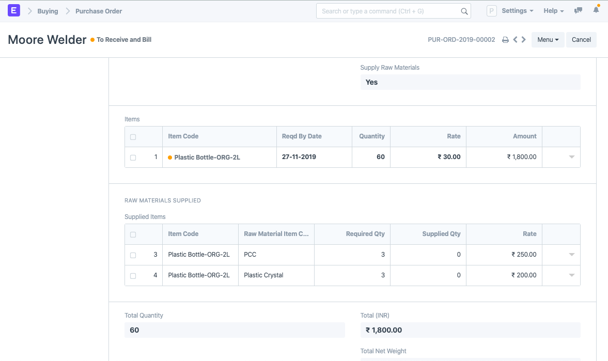This screenshot has width=608, height=361.
Task: Click the ERPNext home logo icon
Action: (x=14, y=11)
